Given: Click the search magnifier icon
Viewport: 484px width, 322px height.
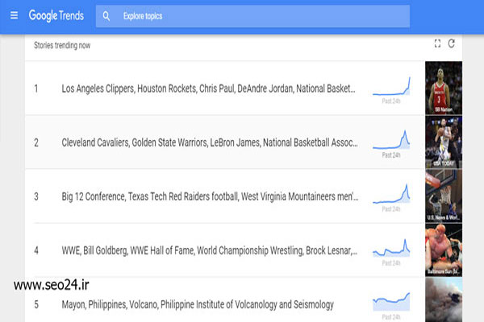Looking at the screenshot, I should point(106,16).
